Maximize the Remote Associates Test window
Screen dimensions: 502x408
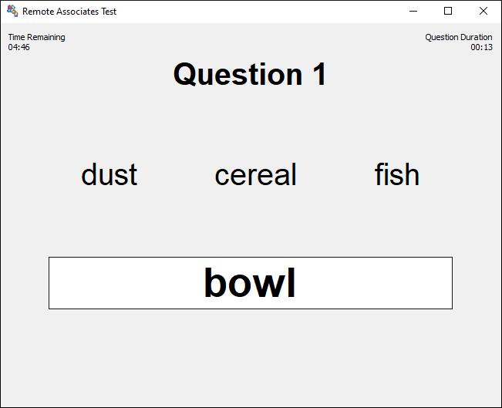click(448, 12)
